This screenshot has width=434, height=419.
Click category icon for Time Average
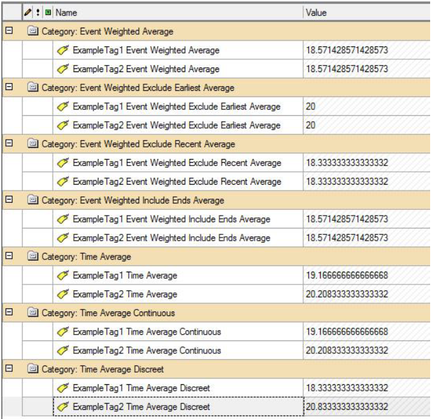click(x=33, y=256)
